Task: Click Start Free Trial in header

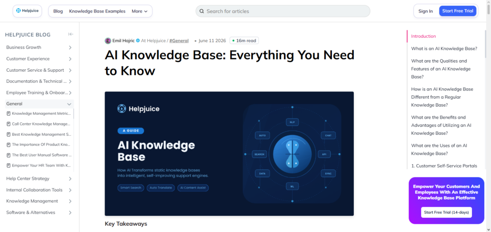Action: [457, 11]
